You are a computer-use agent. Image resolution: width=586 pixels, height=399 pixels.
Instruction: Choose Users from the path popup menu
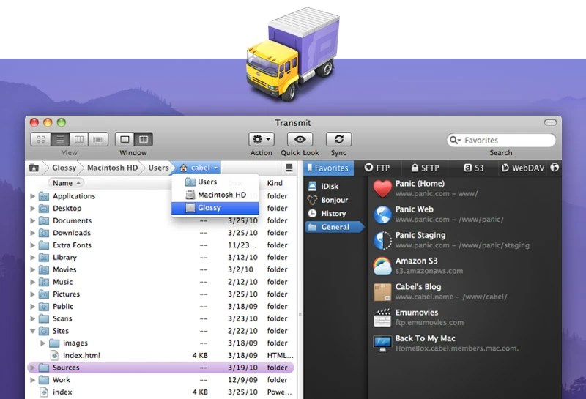(215, 182)
